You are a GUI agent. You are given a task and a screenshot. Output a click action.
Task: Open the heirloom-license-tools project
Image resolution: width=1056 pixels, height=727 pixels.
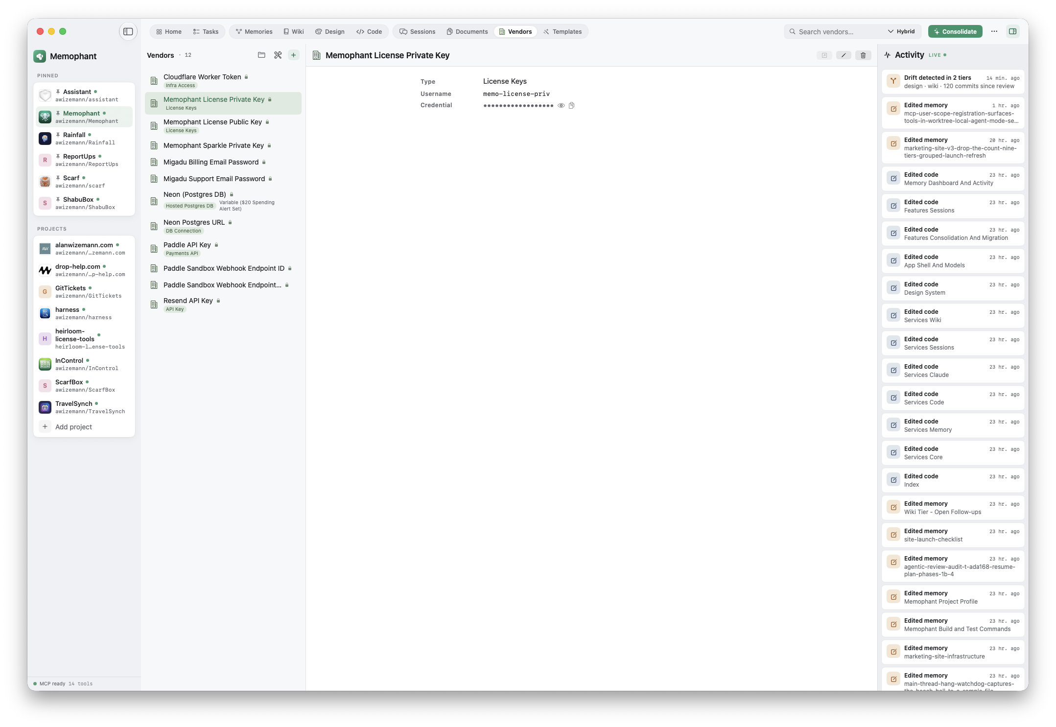click(x=84, y=339)
